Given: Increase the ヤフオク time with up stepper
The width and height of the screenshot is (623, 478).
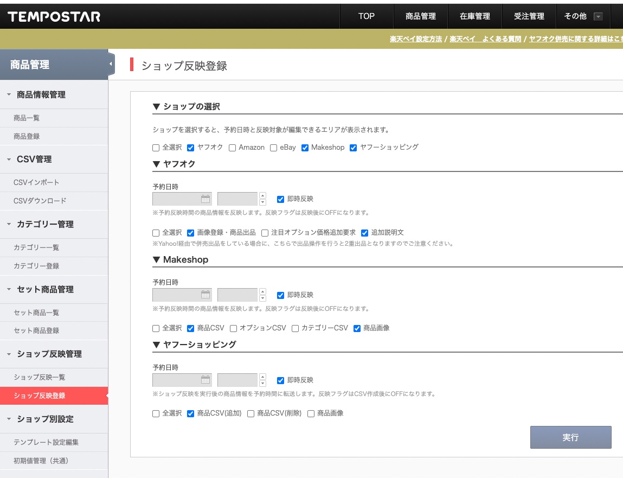Looking at the screenshot, I should coord(263,195).
